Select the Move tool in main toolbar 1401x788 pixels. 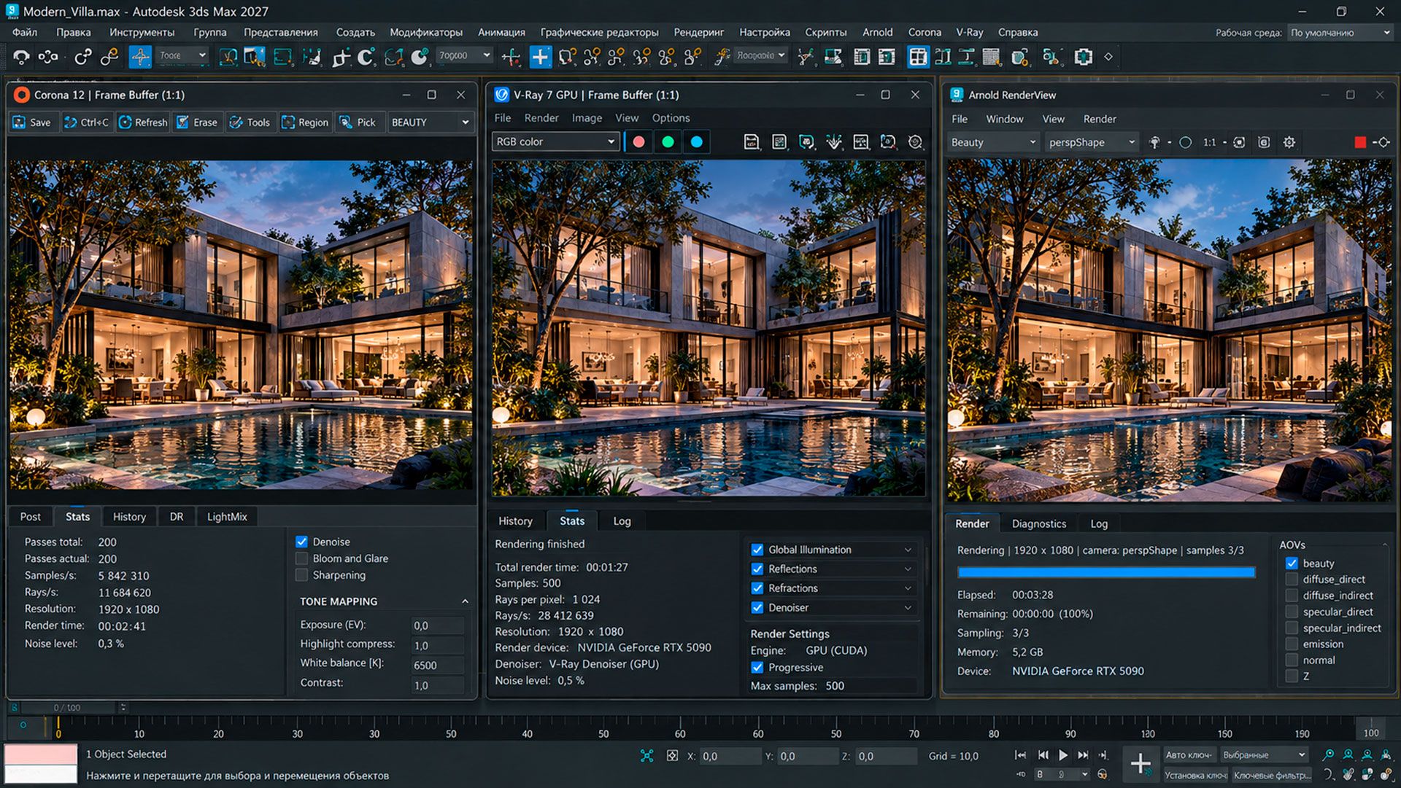(139, 56)
